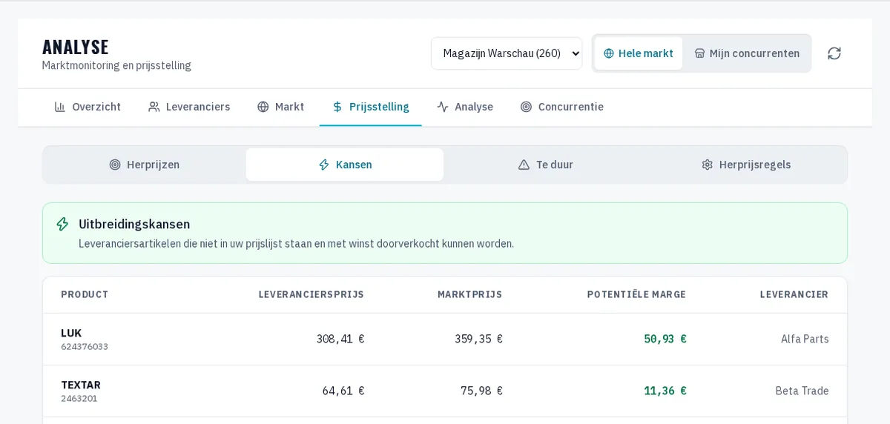This screenshot has height=424, width=890.
Task: Click the gear icon in Herprijsregels
Action: [x=707, y=165]
